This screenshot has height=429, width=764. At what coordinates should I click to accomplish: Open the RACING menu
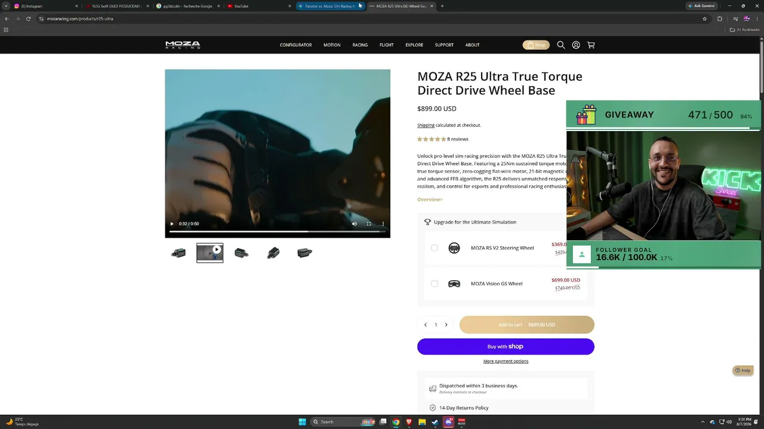point(360,45)
